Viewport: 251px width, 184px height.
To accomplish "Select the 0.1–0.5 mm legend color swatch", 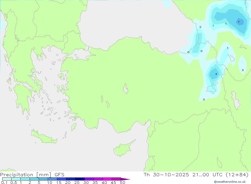I will coord(7,179).
